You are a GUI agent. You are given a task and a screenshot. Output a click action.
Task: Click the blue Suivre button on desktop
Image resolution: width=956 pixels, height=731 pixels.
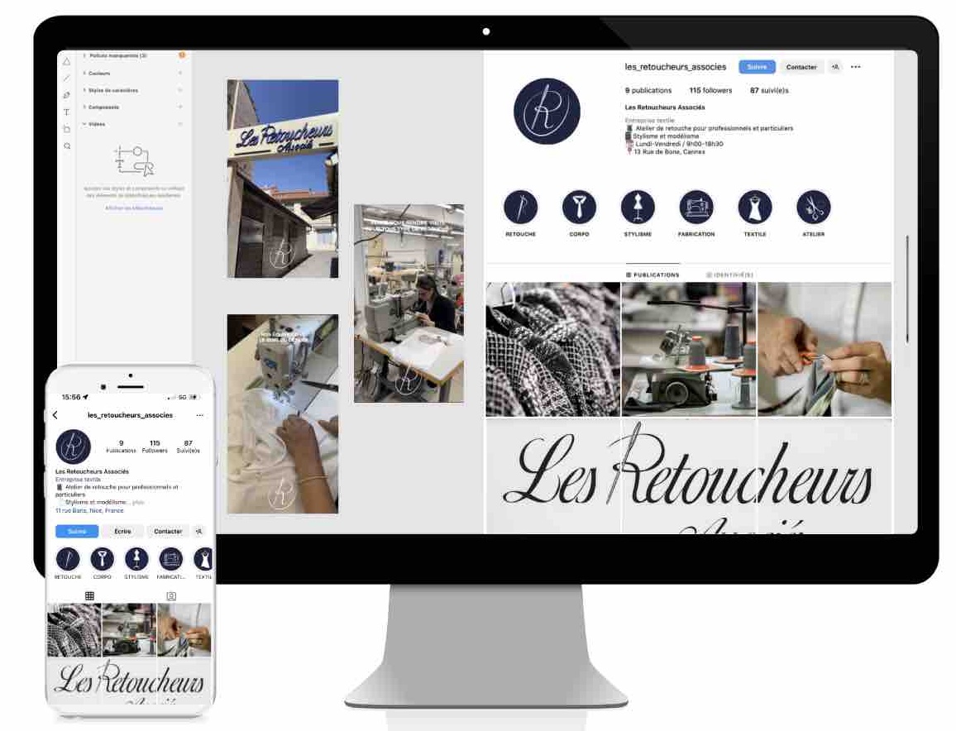click(757, 67)
